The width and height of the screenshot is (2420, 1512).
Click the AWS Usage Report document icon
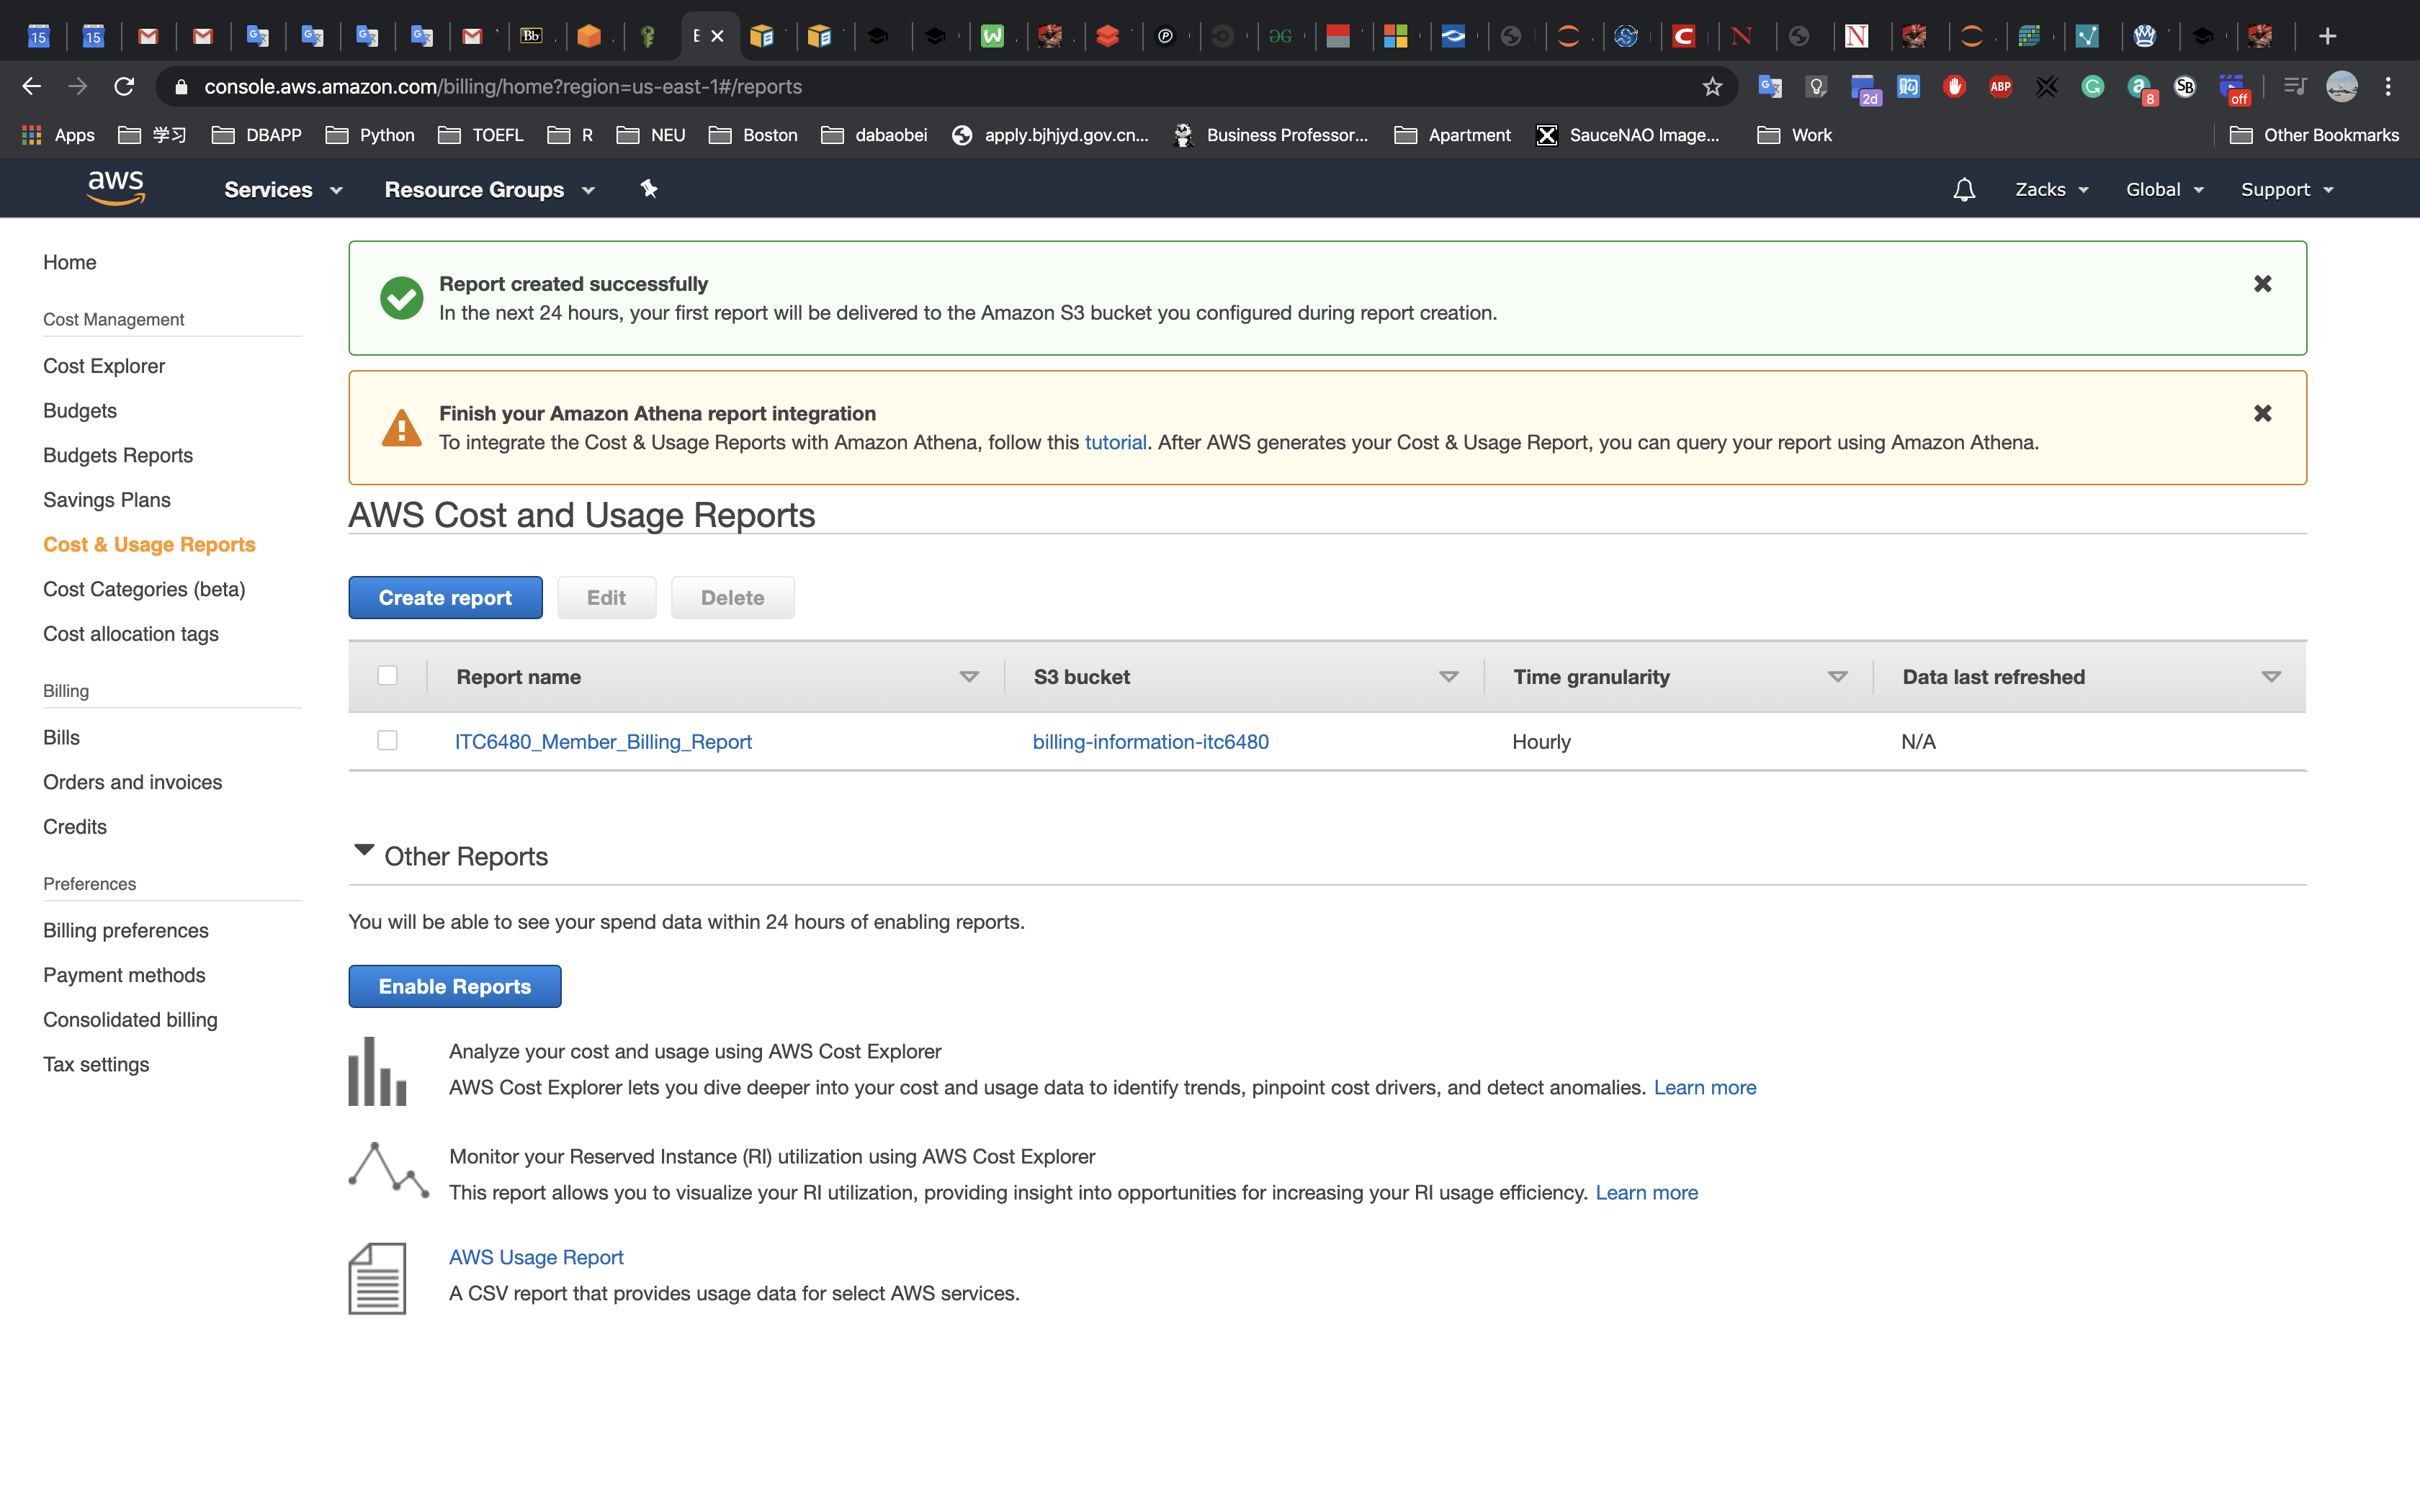[377, 1277]
